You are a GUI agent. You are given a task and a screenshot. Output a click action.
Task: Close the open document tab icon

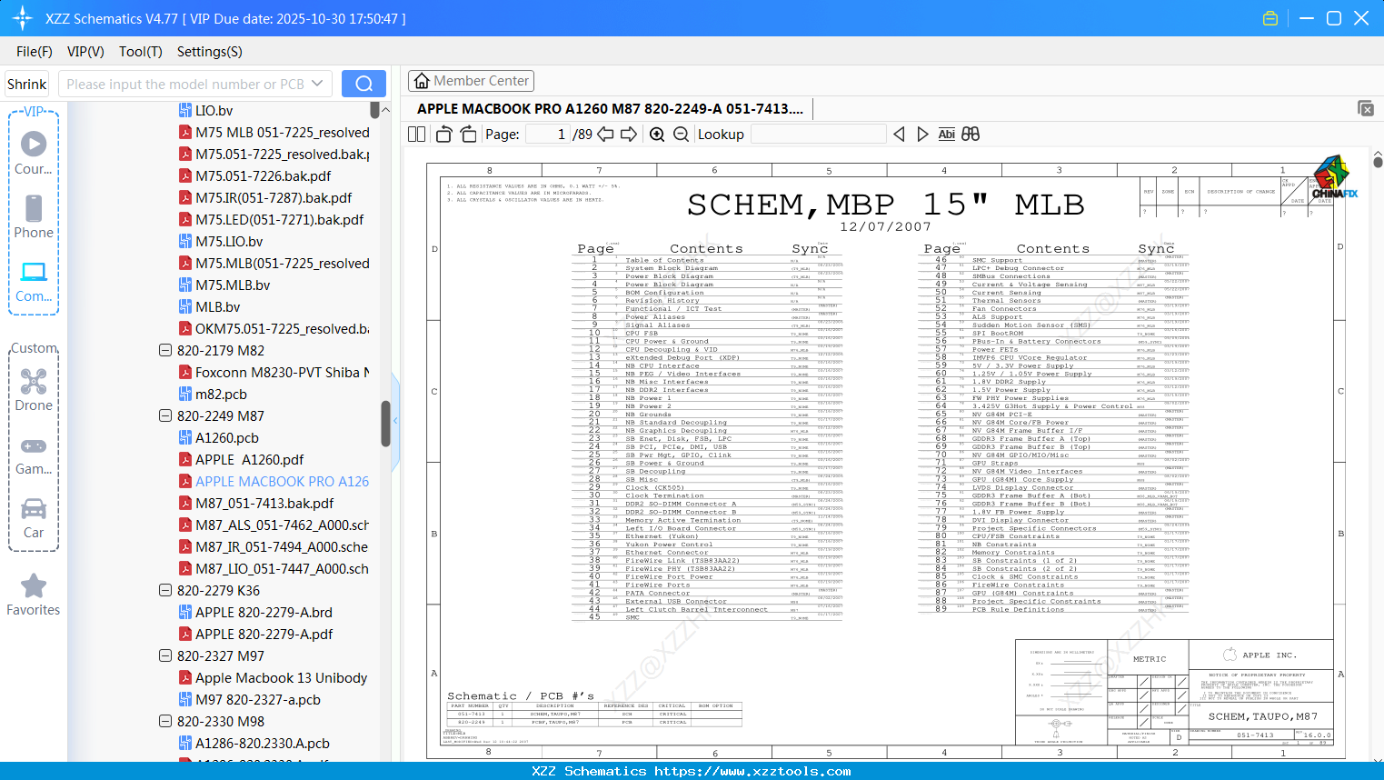(1366, 108)
